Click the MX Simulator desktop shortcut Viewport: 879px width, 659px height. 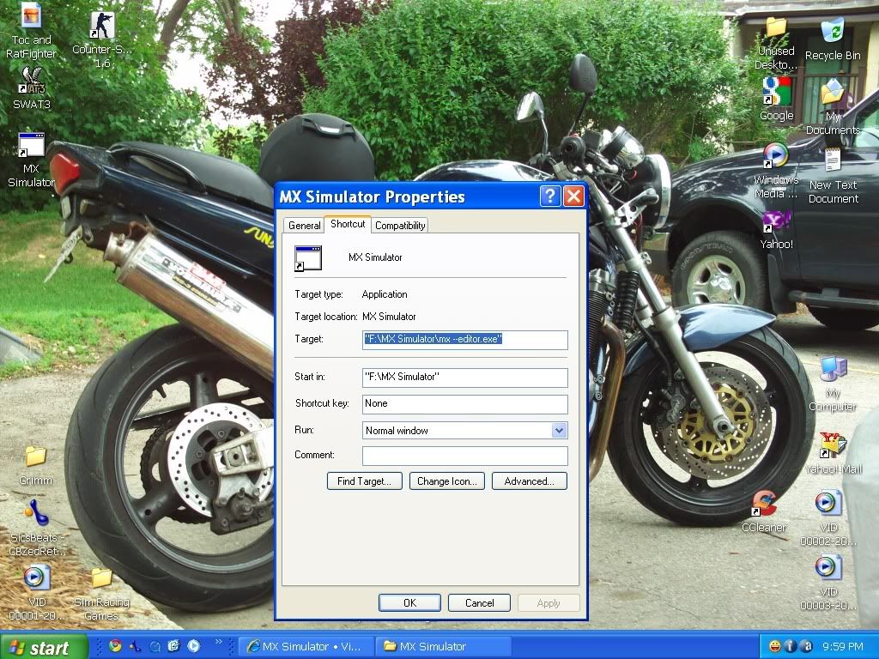(32, 147)
